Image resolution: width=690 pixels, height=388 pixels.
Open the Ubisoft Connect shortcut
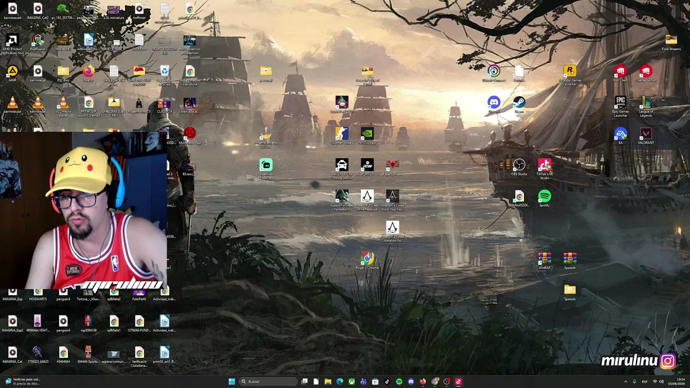click(x=494, y=73)
